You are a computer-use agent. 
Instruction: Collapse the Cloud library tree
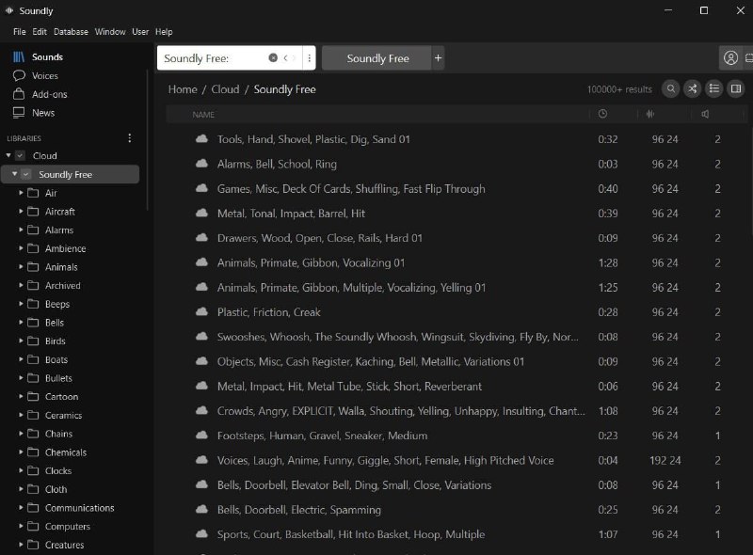click(8, 155)
